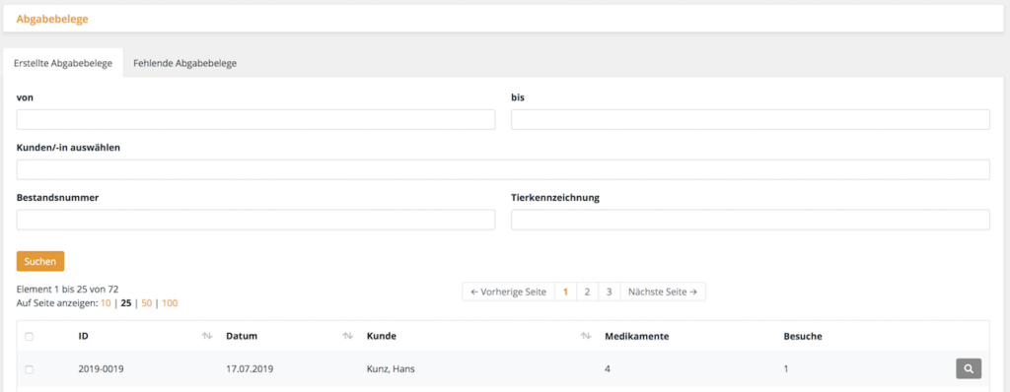Open the Kunden/-in auswählen field

click(503, 170)
